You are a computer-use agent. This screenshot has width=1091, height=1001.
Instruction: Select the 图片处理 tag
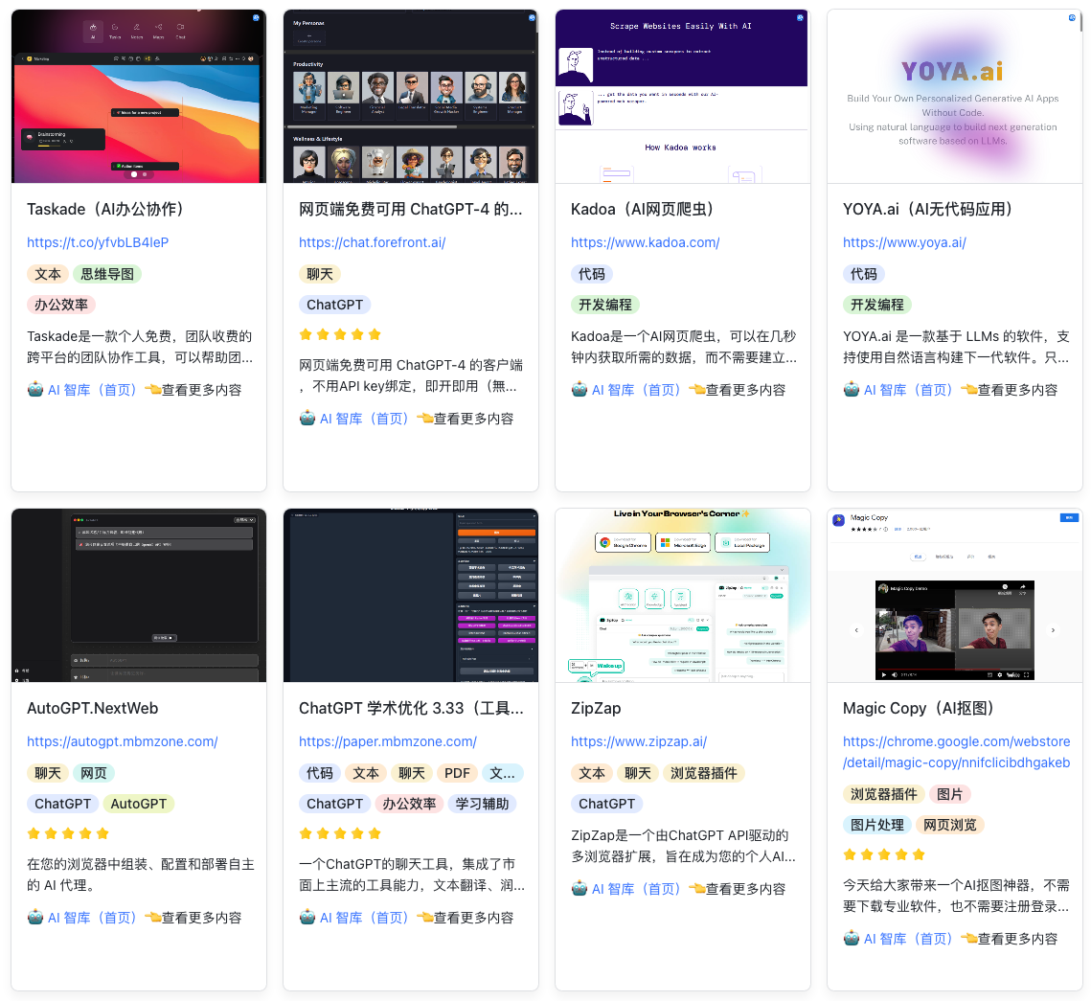(877, 825)
